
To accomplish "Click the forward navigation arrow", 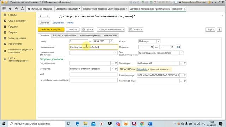I will tap(47, 16).
